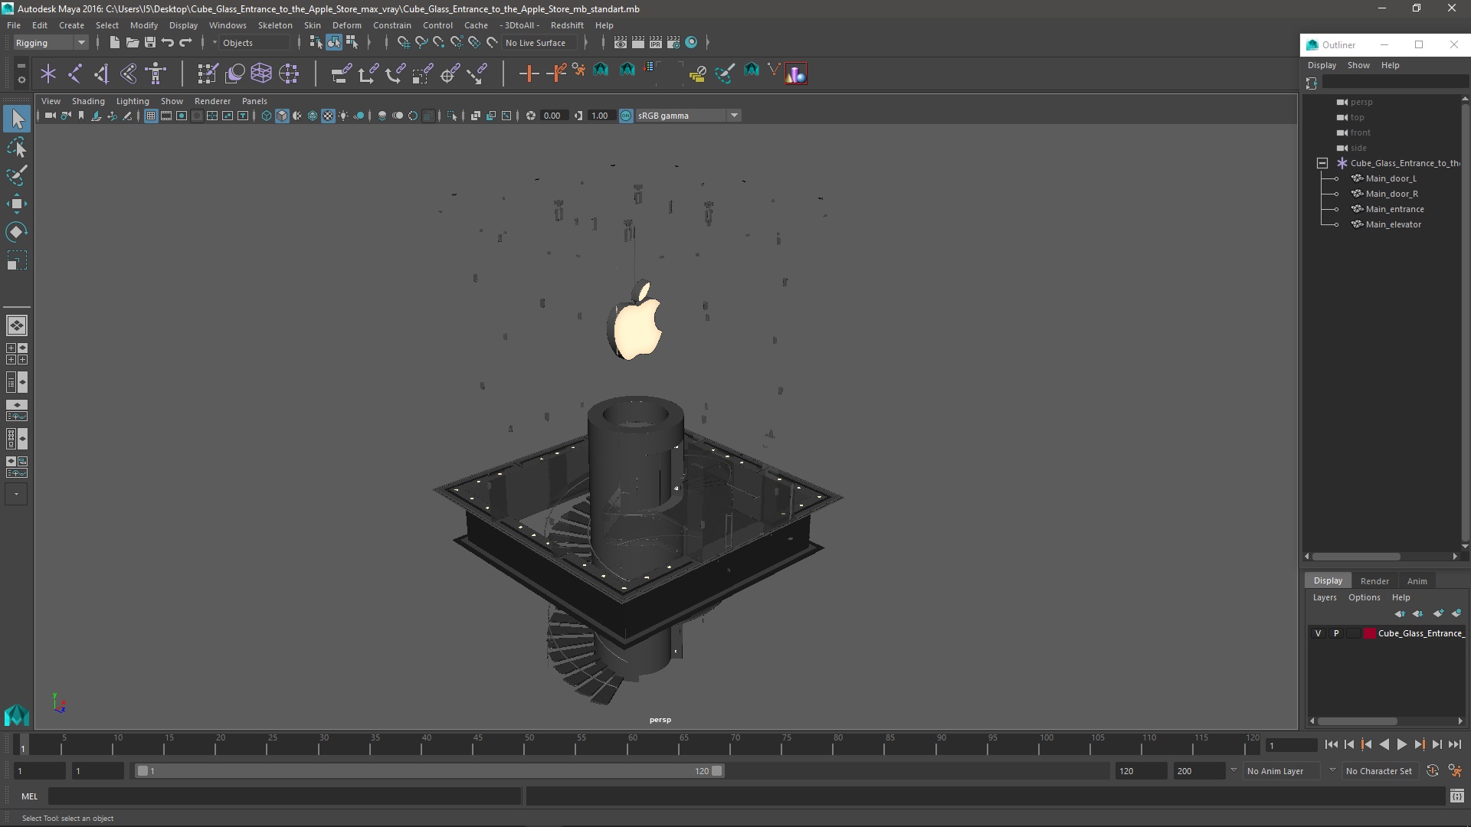This screenshot has height=827, width=1471.
Task: Open the sRGB gamma view transform dropdown
Action: click(x=687, y=116)
